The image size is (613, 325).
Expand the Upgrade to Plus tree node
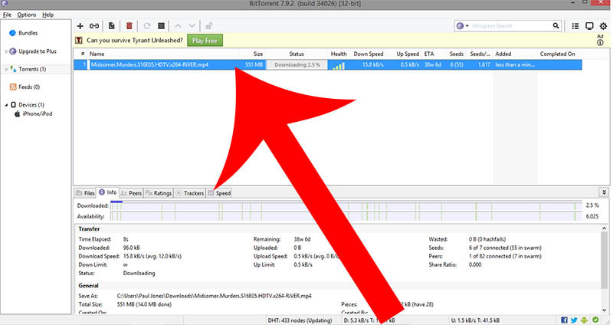click(x=6, y=51)
